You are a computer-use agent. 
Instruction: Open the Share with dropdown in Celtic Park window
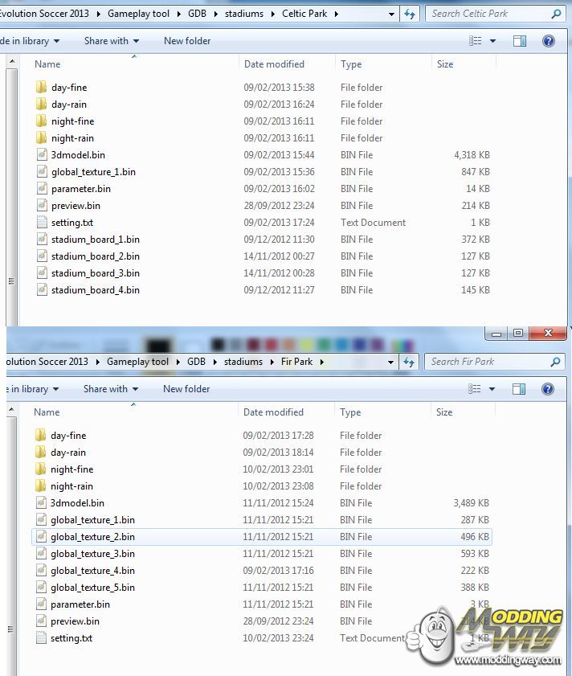point(111,41)
